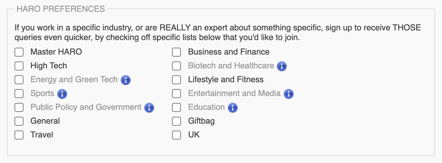Click info icon beside Energy and Green Tech
442x163 pixels.
[x=126, y=80]
